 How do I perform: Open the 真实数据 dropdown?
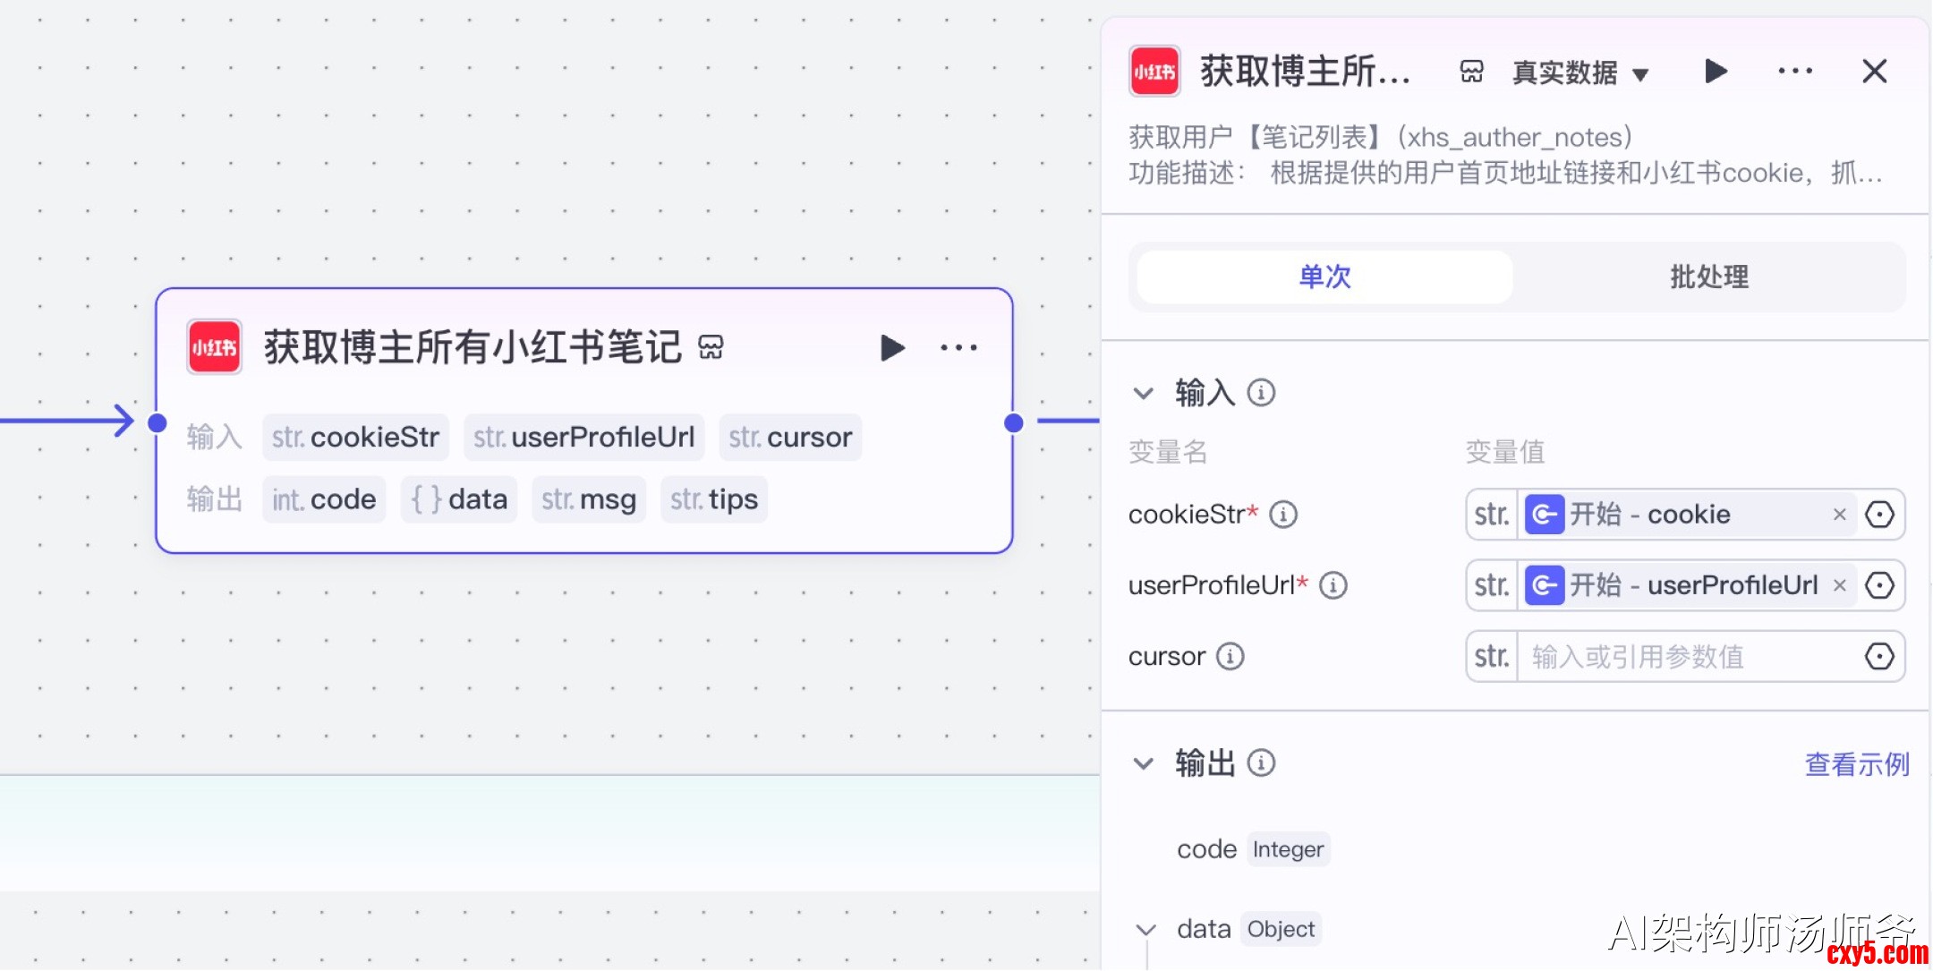(x=1580, y=72)
